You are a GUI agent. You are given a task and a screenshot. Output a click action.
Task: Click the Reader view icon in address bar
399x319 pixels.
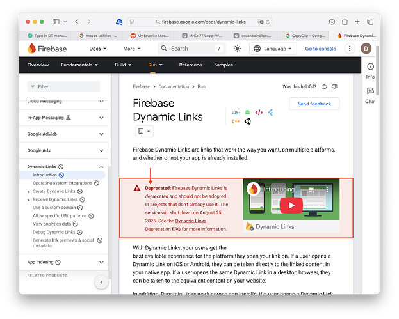coord(132,22)
